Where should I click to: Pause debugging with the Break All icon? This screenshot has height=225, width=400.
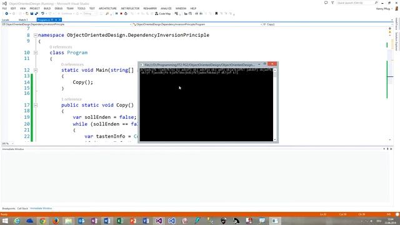117,14
